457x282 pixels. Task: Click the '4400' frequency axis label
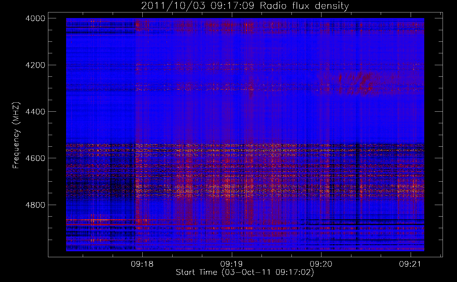35,112
